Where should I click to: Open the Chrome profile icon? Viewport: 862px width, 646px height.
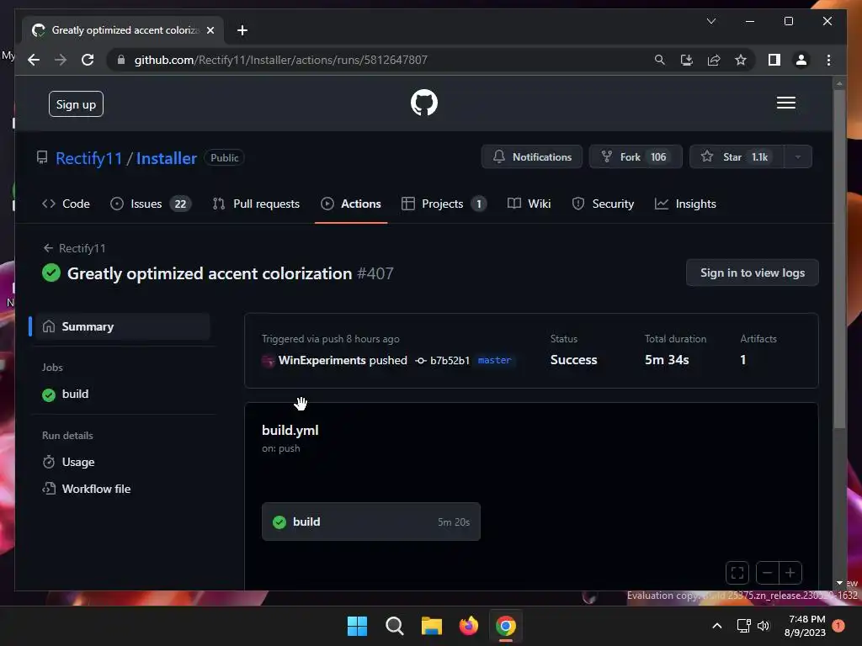pyautogui.click(x=801, y=60)
